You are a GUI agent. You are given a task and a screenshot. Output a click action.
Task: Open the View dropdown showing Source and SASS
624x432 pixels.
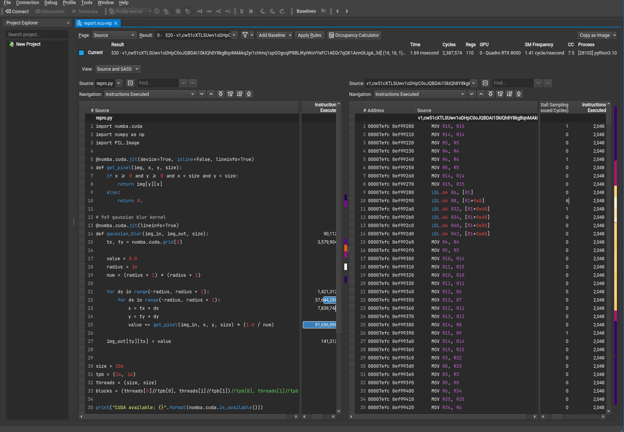[x=118, y=69]
